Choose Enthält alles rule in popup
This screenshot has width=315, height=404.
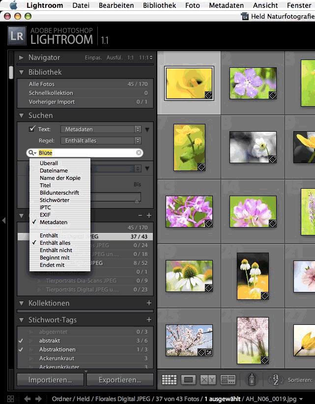point(55,243)
